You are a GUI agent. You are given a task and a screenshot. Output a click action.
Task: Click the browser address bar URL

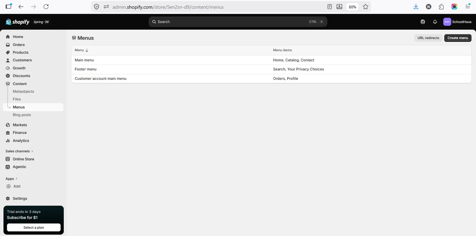[x=168, y=7]
